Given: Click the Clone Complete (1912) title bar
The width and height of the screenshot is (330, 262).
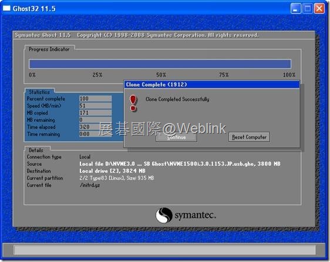Looking at the screenshot, I should [x=212, y=84].
